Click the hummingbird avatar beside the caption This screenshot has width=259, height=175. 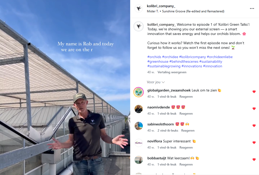tap(139, 26)
